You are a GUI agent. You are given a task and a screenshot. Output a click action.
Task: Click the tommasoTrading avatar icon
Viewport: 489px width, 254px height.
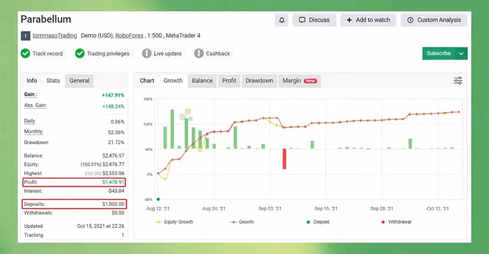coord(25,36)
